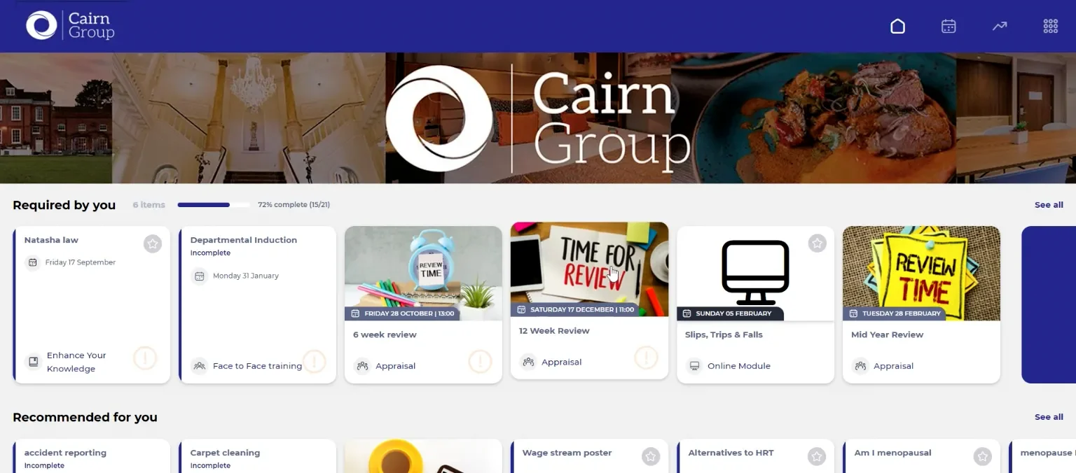
Task: Click the Cairn Group logo in header
Action: [70, 25]
